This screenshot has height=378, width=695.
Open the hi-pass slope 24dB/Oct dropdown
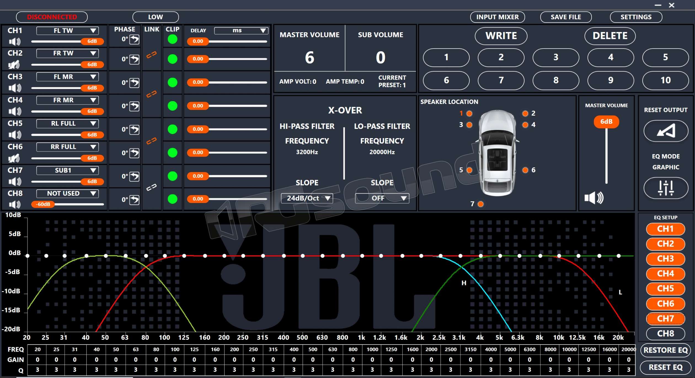point(307,198)
